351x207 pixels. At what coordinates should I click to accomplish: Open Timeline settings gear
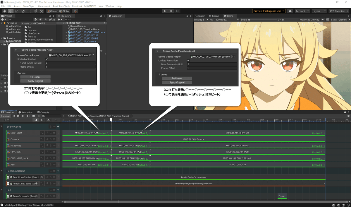(348, 116)
